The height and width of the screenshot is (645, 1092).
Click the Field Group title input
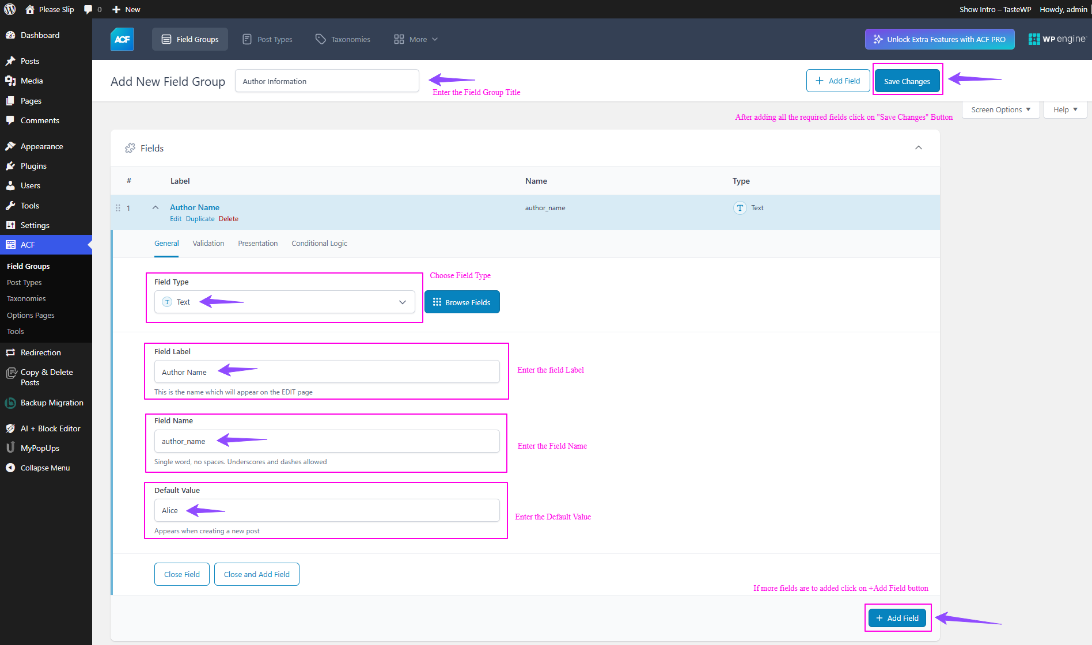point(327,81)
